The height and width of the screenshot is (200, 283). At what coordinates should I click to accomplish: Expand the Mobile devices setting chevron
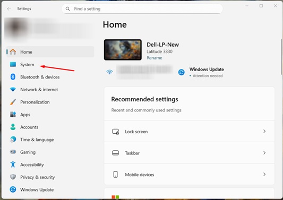point(264,175)
